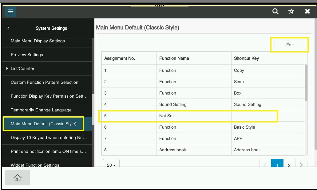Select row 8 Address book

(188, 150)
